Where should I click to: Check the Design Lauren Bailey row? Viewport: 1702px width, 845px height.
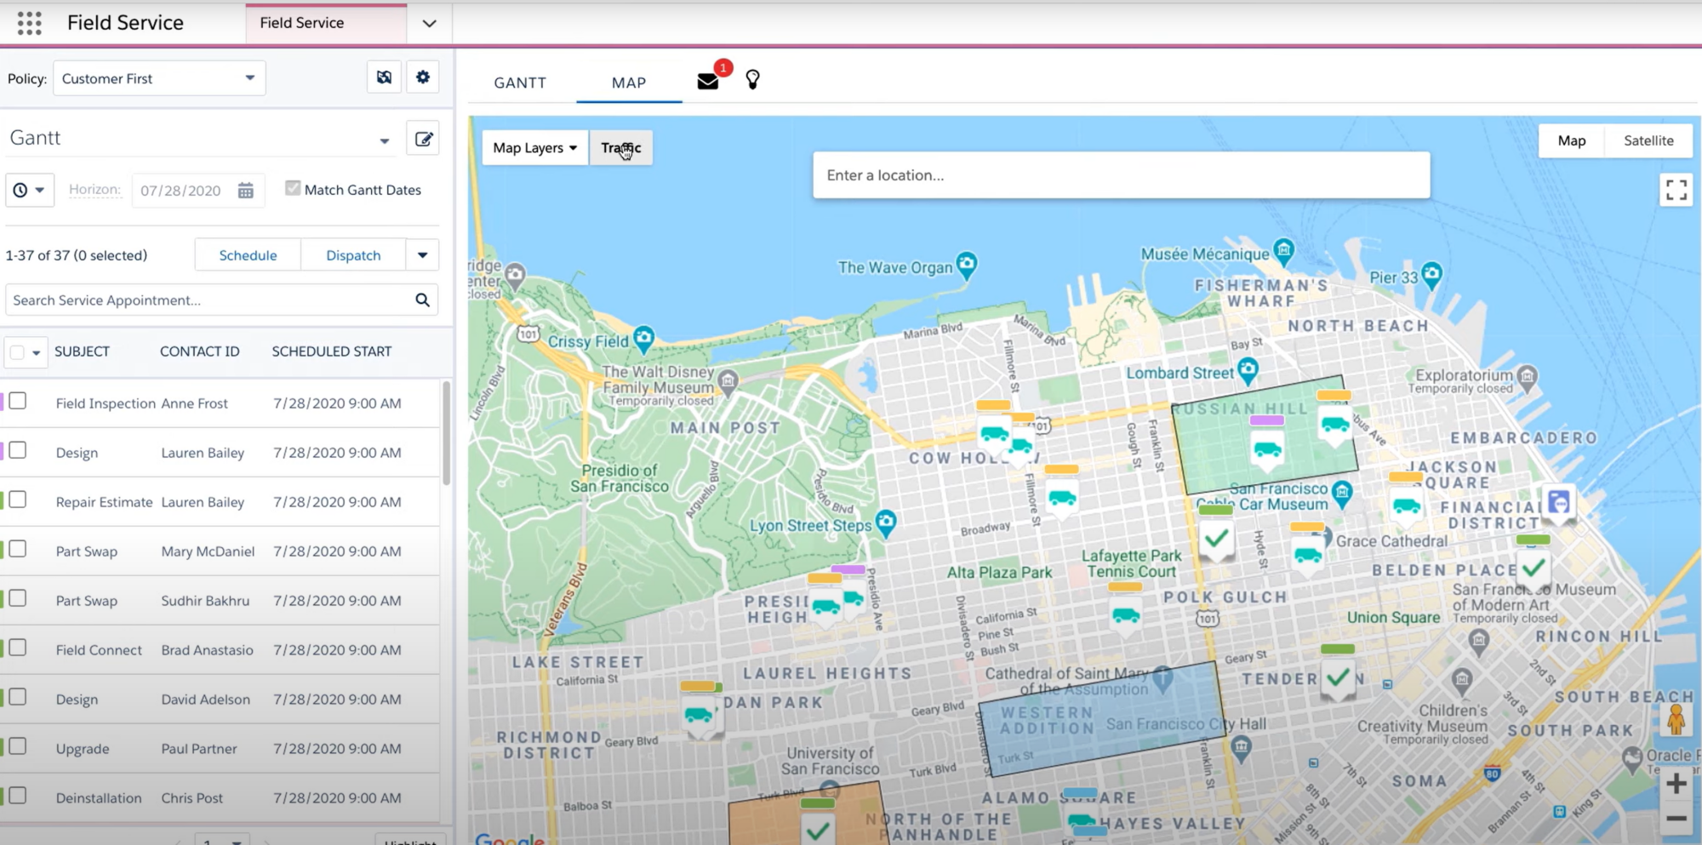pos(18,450)
